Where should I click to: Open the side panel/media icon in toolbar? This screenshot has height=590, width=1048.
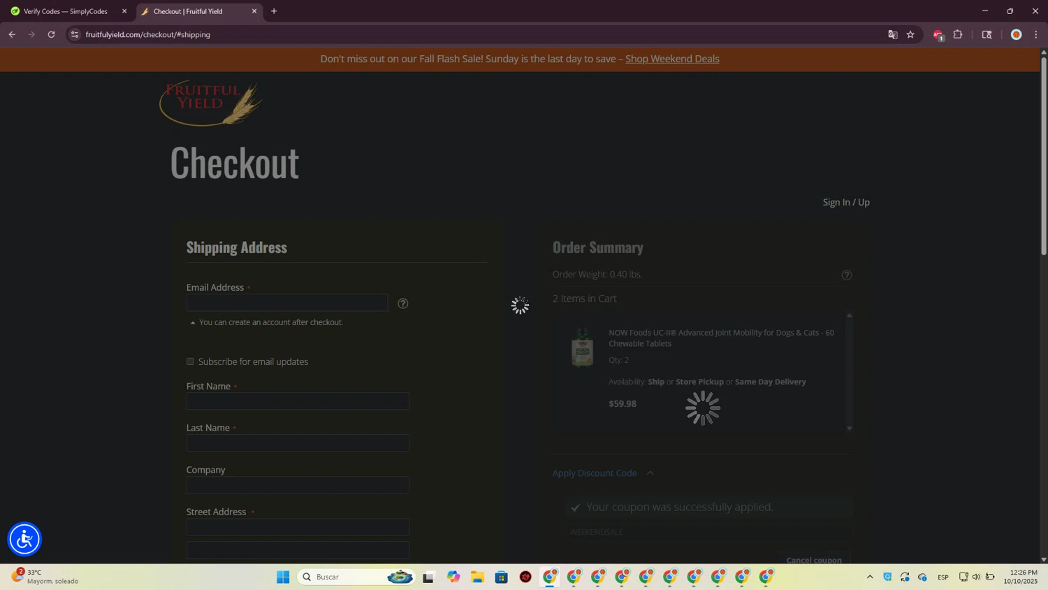pos(987,34)
